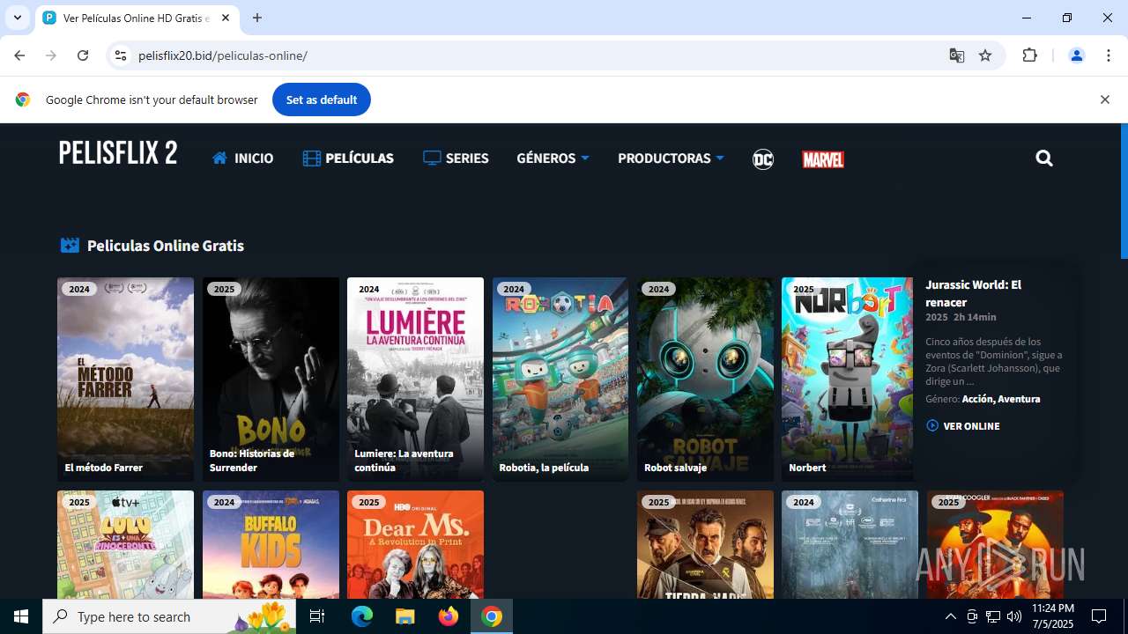Open the Robot salvaje poster
Image resolution: width=1128 pixels, height=634 pixels.
tap(705, 380)
